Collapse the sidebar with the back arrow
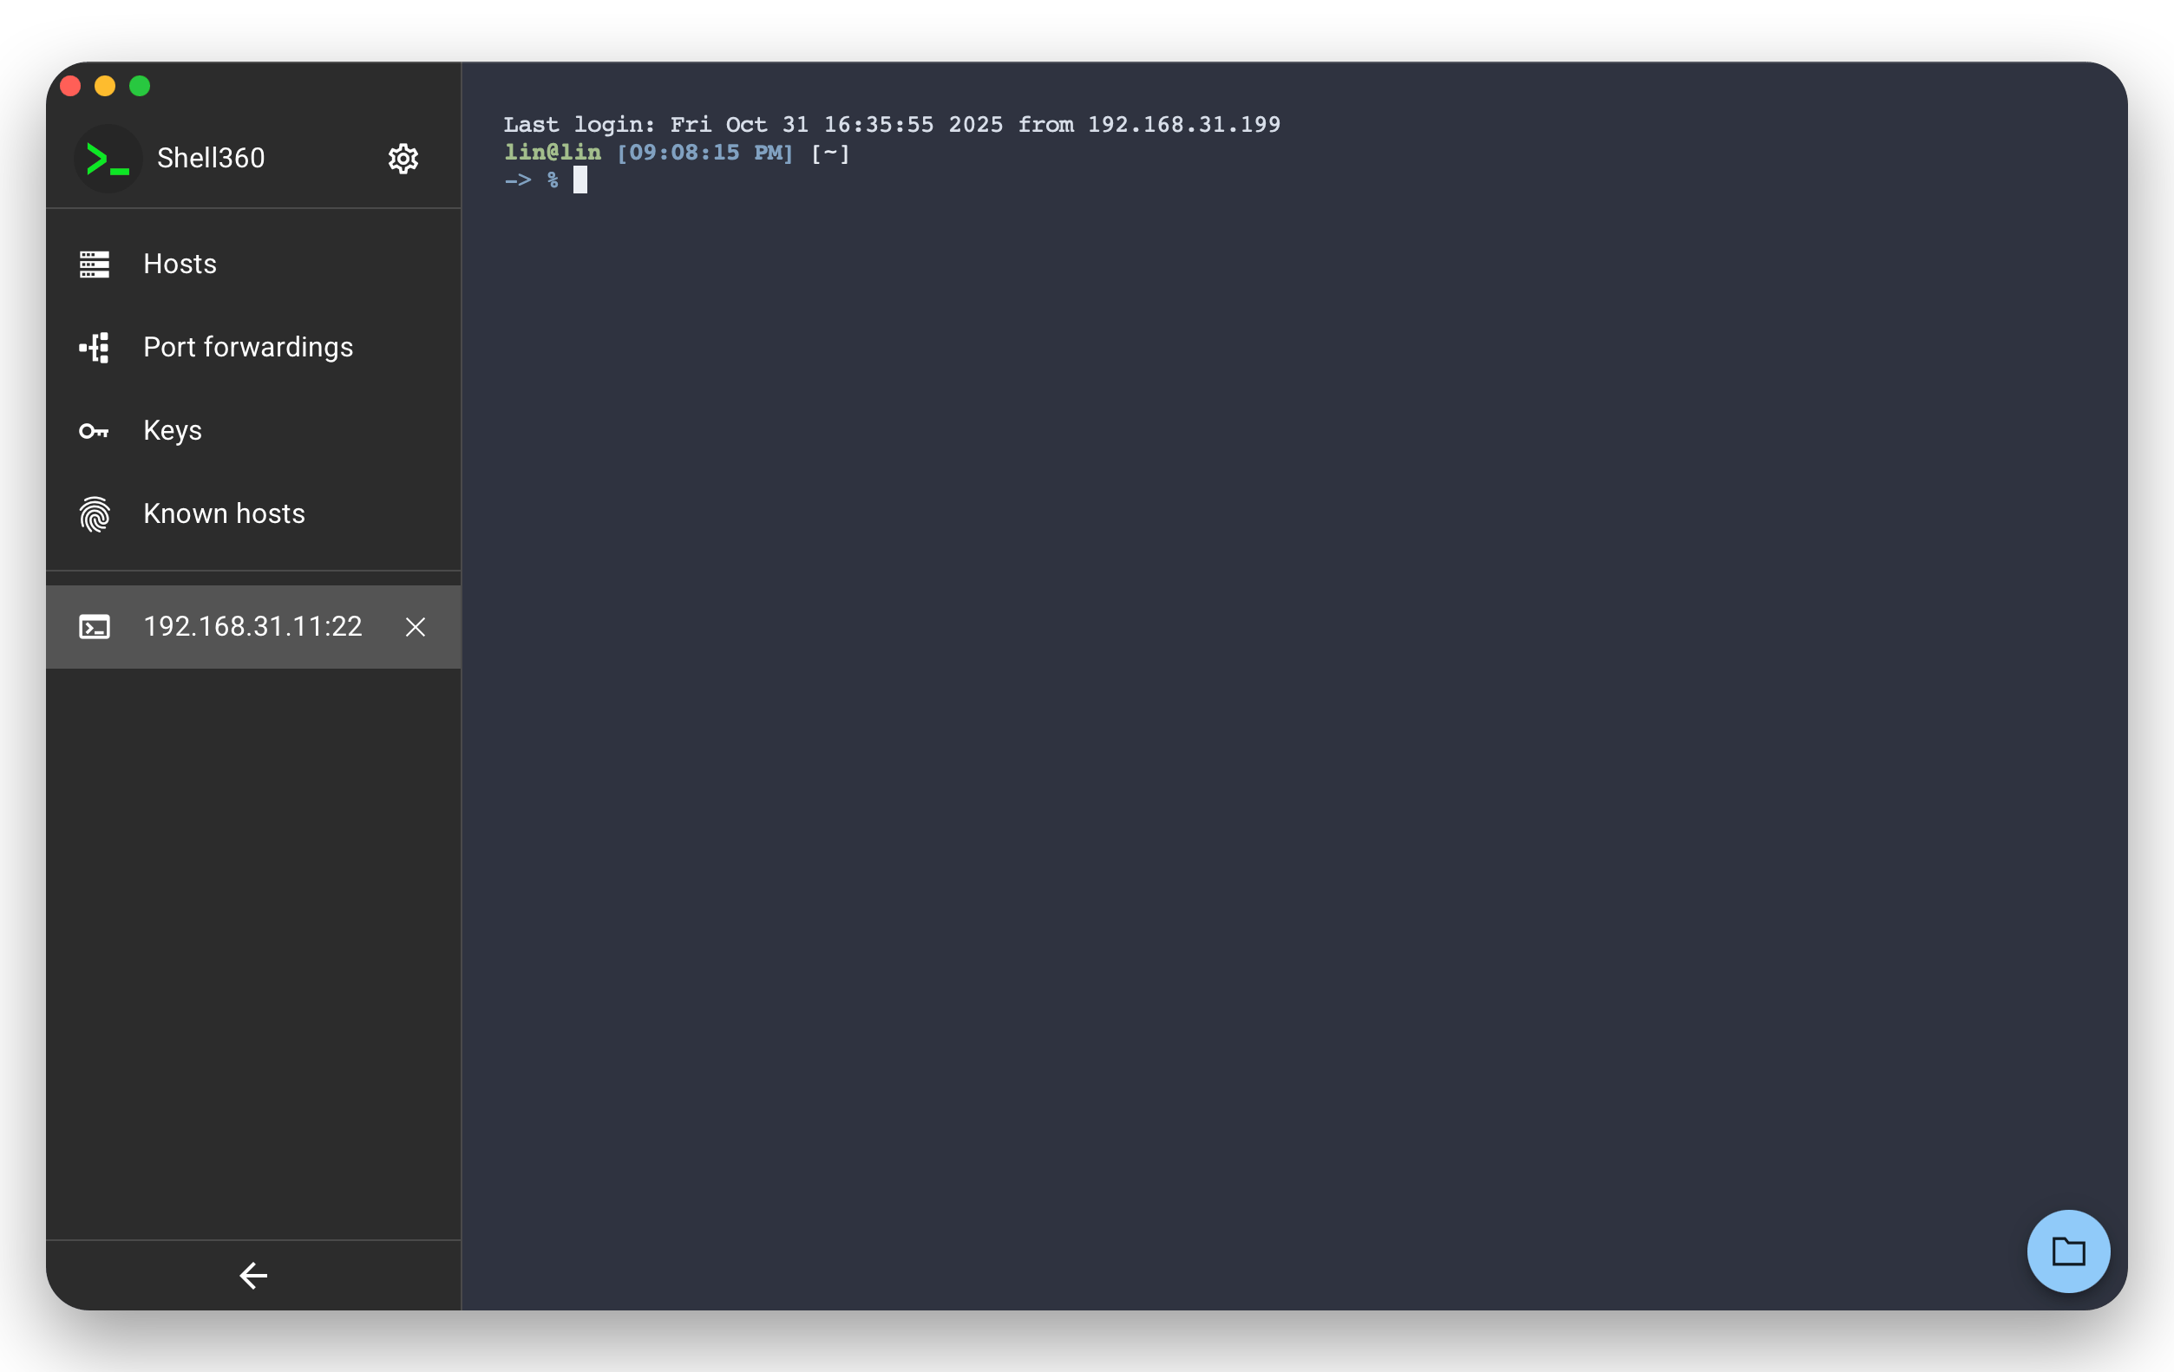 [253, 1276]
